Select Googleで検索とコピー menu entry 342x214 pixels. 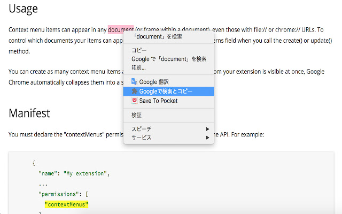pyautogui.click(x=168, y=91)
